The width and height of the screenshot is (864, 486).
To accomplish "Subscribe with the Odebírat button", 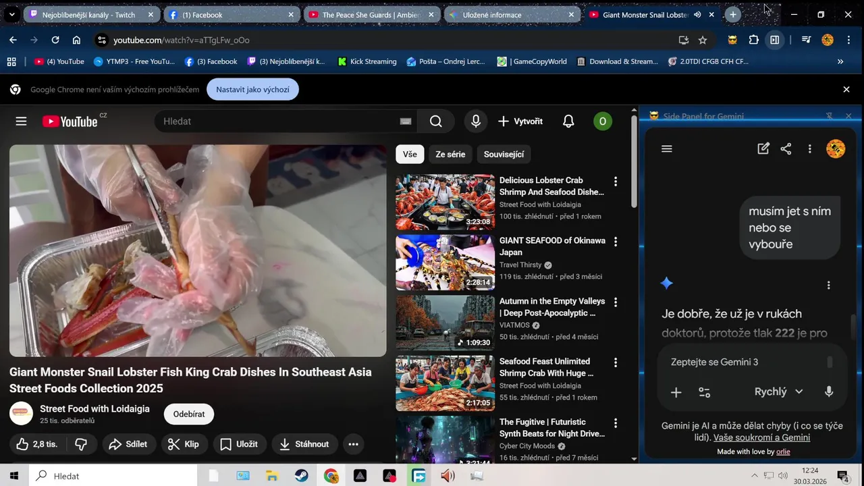I will click(189, 414).
